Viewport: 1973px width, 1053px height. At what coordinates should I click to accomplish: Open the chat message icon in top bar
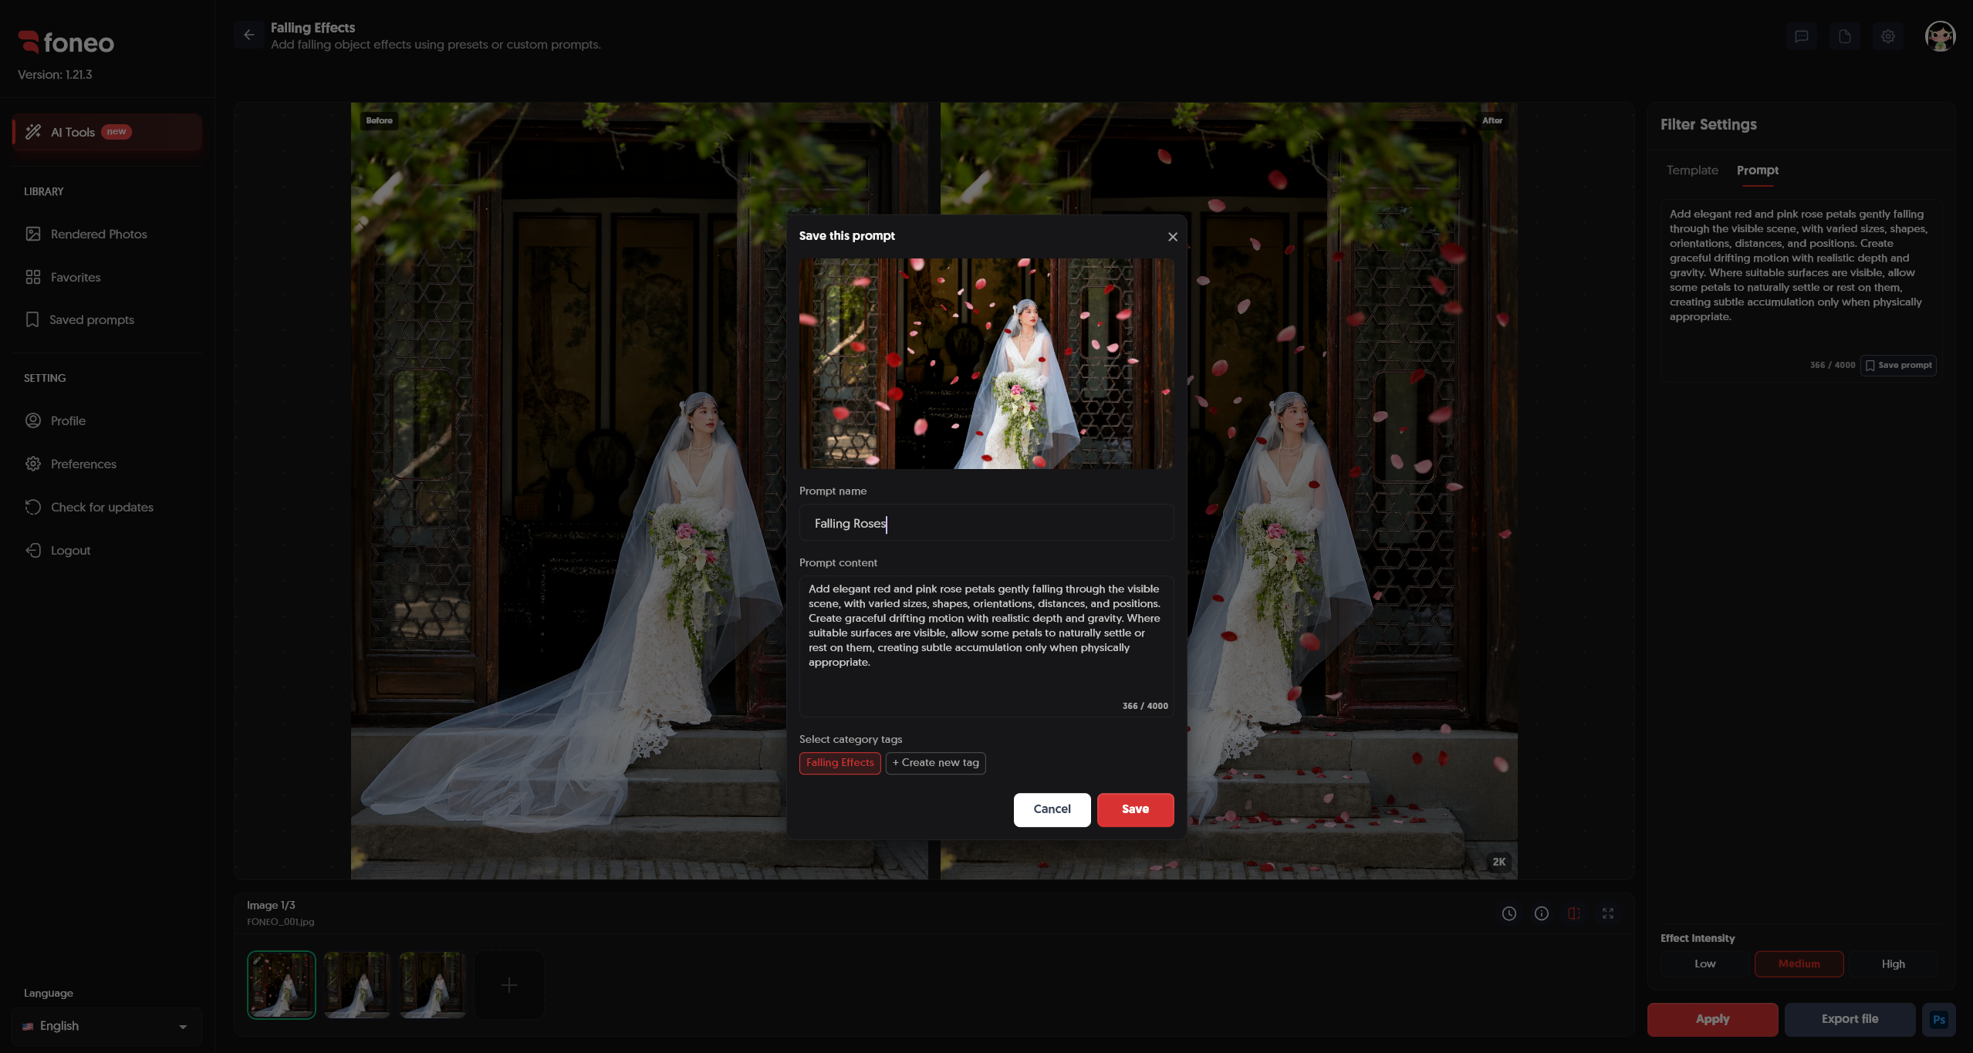[x=1801, y=36]
